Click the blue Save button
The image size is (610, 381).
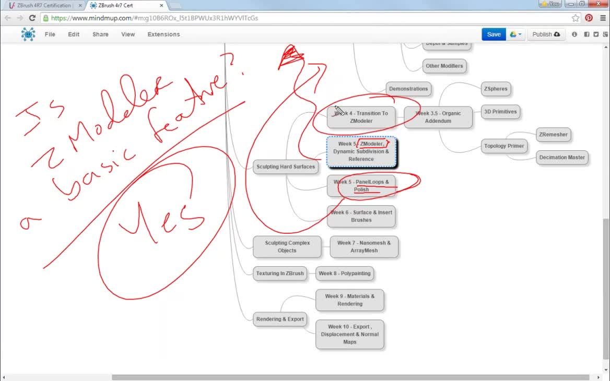click(494, 34)
